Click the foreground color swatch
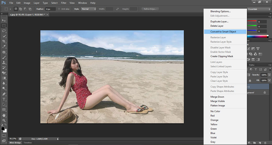The image size is (272, 145). pos(3,128)
